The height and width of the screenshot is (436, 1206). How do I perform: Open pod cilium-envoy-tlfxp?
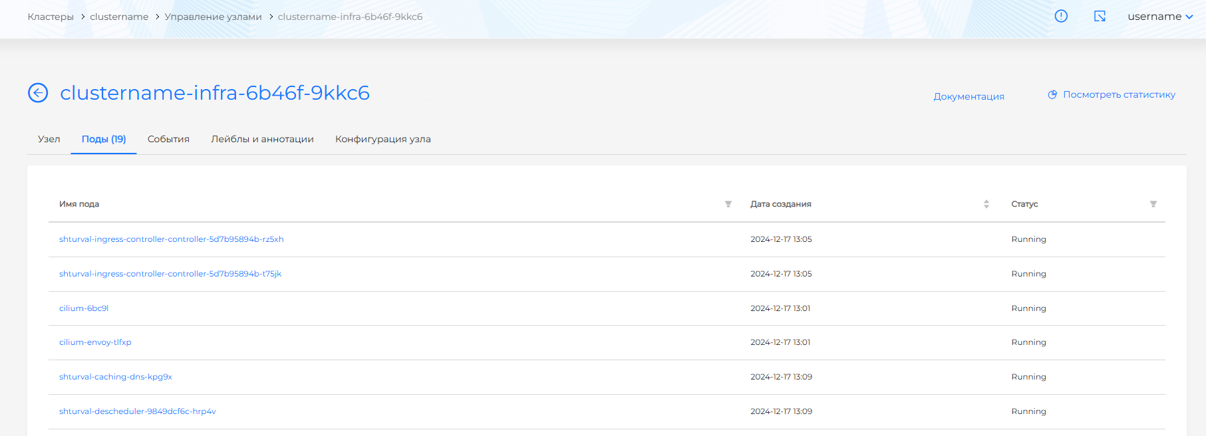point(95,342)
